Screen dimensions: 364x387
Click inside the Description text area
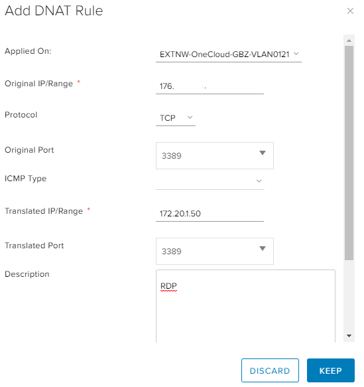click(x=245, y=306)
